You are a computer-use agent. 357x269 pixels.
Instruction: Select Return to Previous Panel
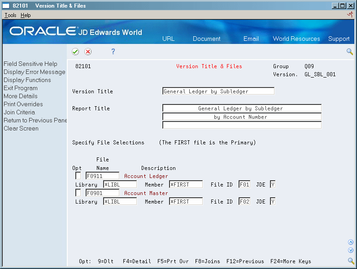pos(35,120)
